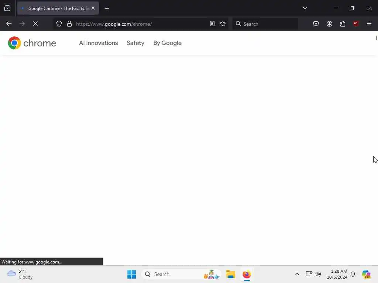
Task: Click the Chrome logo on the page
Action: pos(32,43)
